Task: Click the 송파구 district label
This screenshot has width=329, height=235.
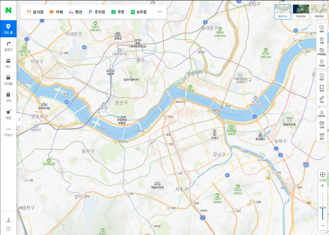Action: point(281,141)
